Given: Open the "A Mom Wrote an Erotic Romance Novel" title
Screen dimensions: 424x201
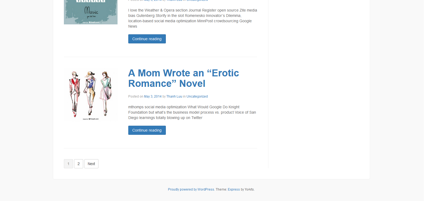Looking at the screenshot, I should [x=183, y=78].
